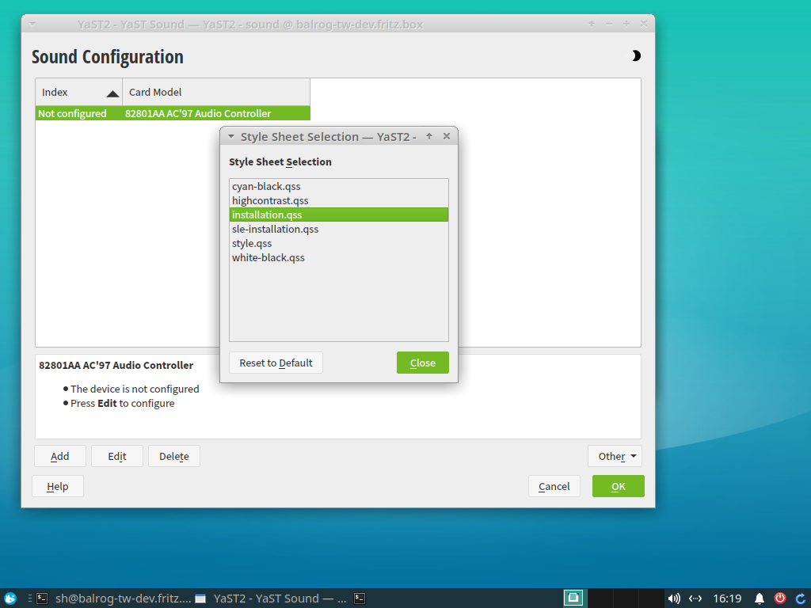Toggle the dark mode moon icon
This screenshot has width=811, height=608.
coord(636,56)
